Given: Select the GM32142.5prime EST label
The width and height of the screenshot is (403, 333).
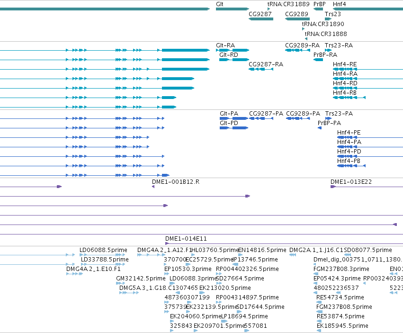Looking at the screenshot, I should click(x=141, y=279).
